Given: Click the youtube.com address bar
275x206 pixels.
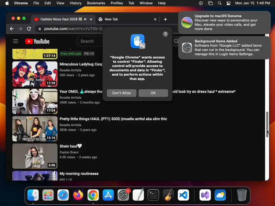Looking at the screenshot, I should (73, 29).
